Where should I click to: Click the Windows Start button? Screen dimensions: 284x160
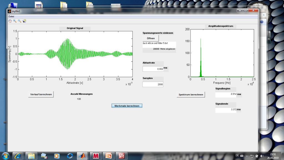tap(6, 156)
